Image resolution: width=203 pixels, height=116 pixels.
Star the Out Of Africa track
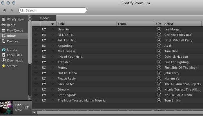[36, 73]
